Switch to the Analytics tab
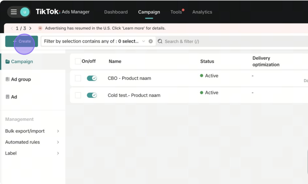 pyautogui.click(x=202, y=12)
